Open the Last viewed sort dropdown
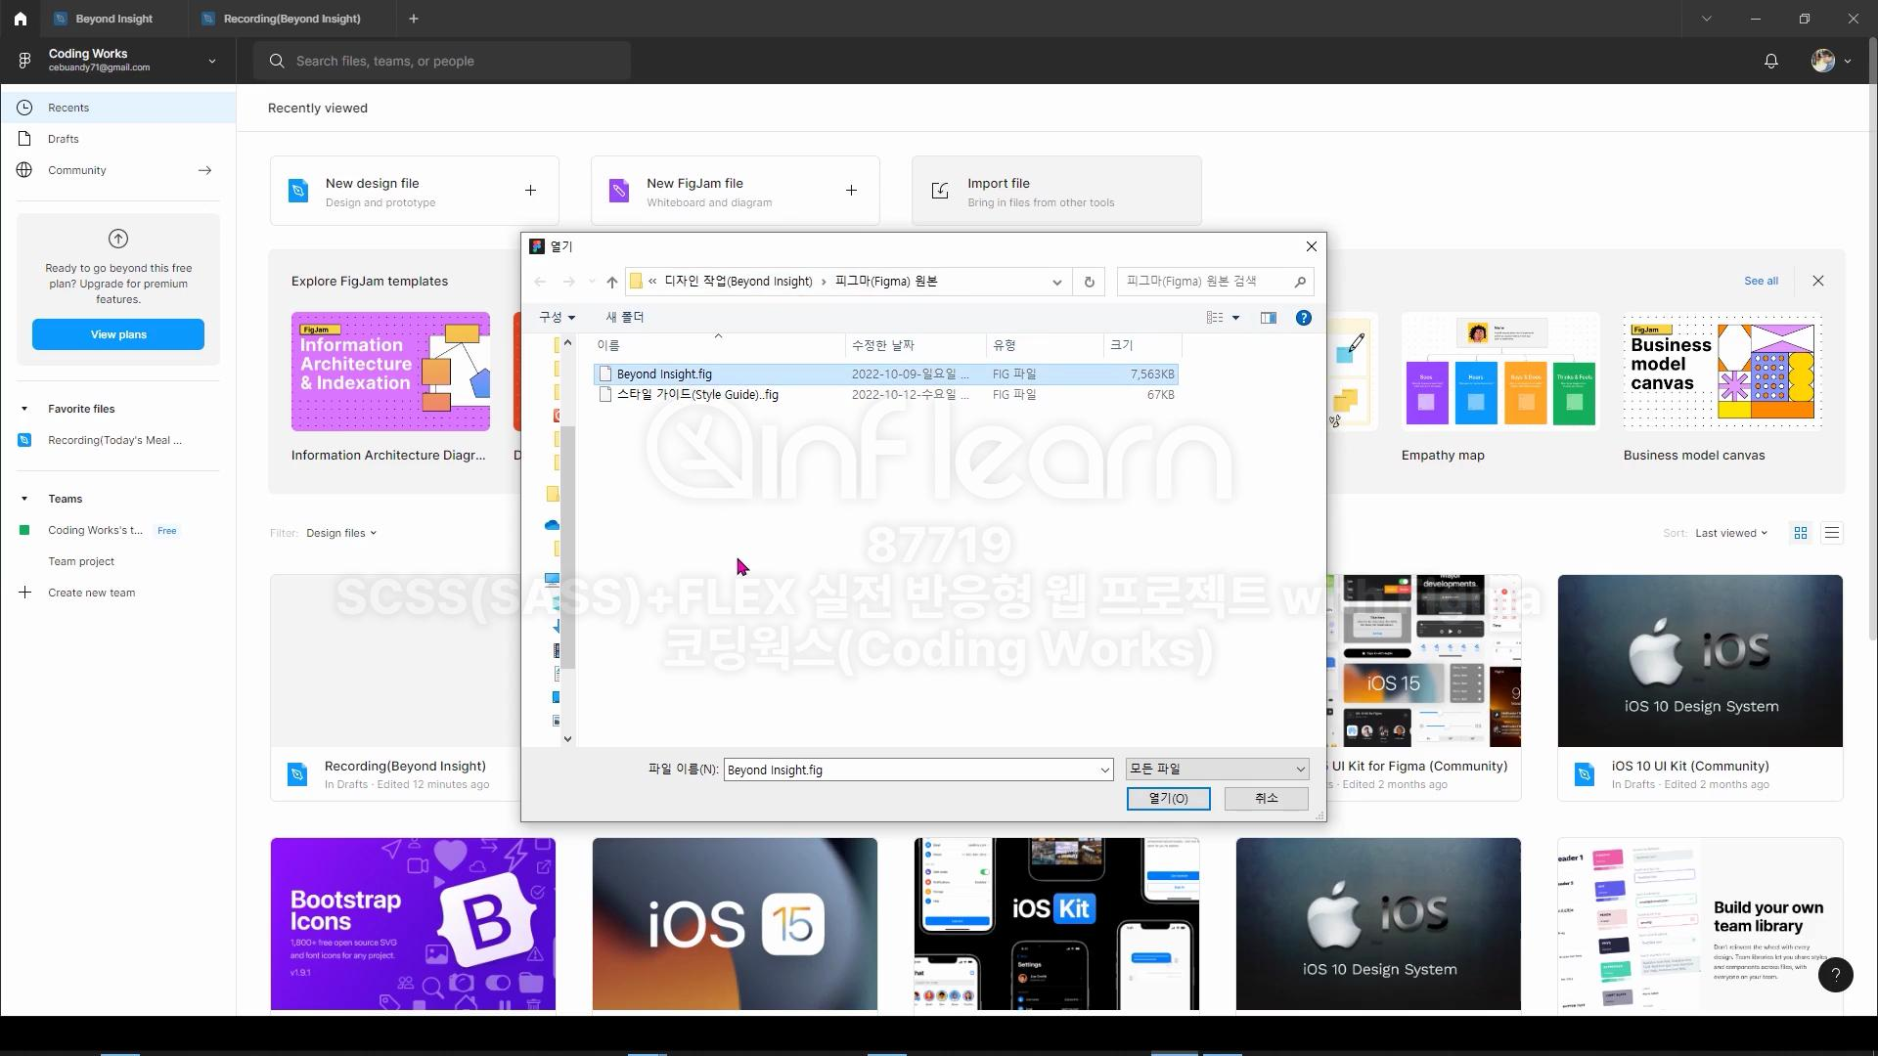 point(1730,533)
